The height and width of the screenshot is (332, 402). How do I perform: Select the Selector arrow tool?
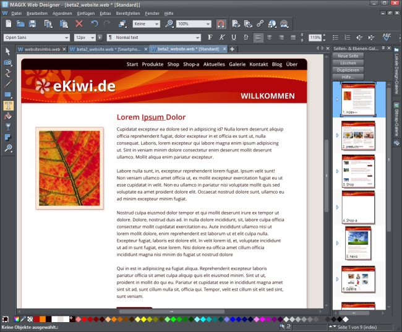(x=8, y=51)
